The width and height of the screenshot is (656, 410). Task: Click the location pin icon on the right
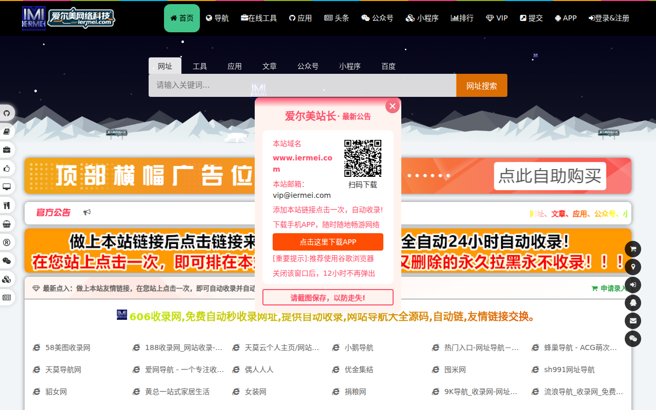(633, 268)
